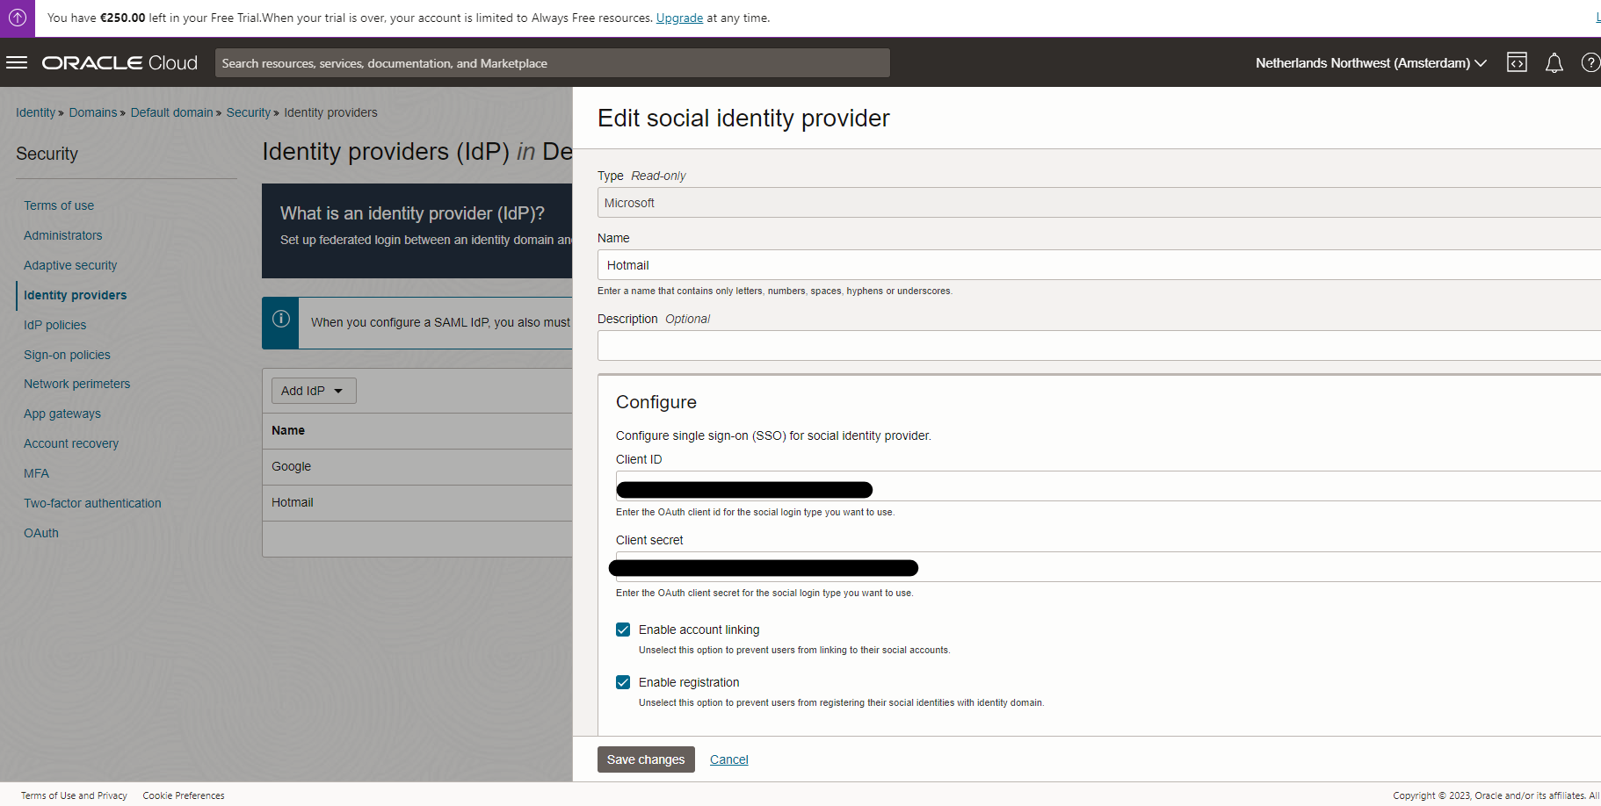Focus the search resources box

(552, 63)
